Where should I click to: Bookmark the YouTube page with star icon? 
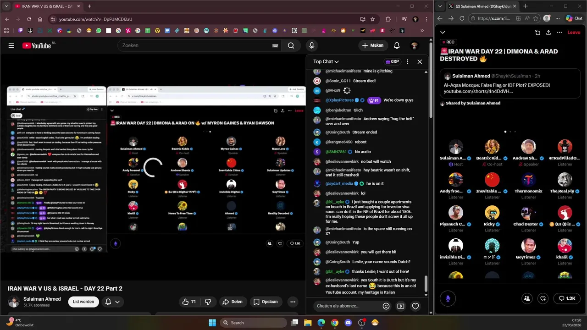373,19
